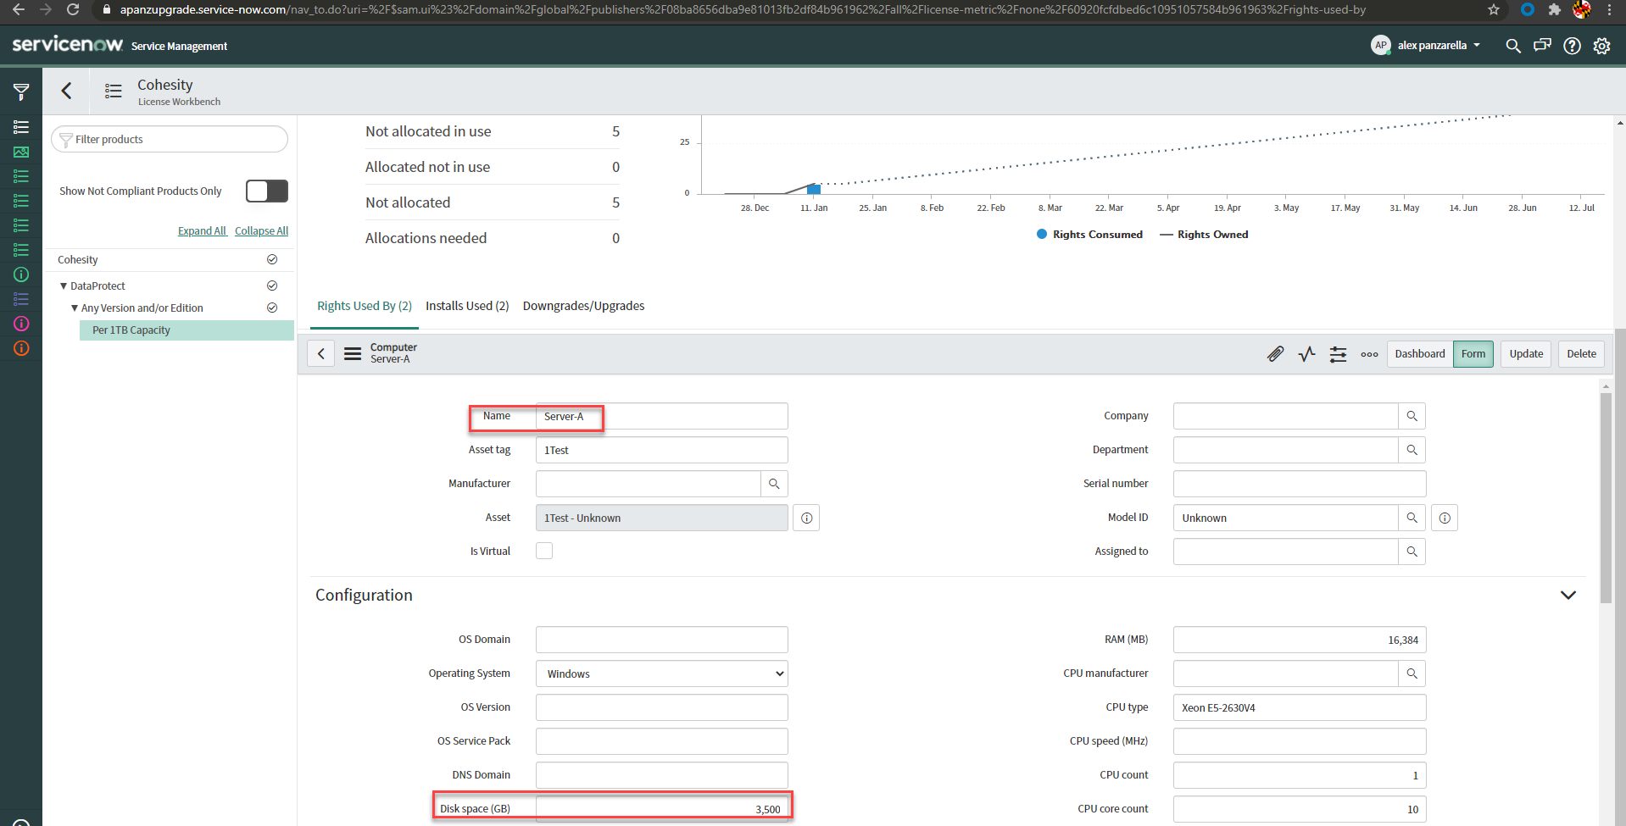Toggle Show Not Compliant Products Only switch
1626x826 pixels.
pyautogui.click(x=267, y=191)
